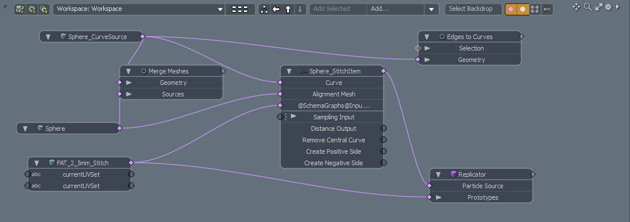Click the mesh cube icon on FAT_2_5mm_Stitch
Screen dimensions: 630x222
coord(52,162)
